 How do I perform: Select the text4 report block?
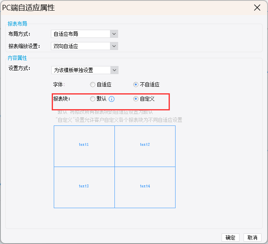point(145,187)
